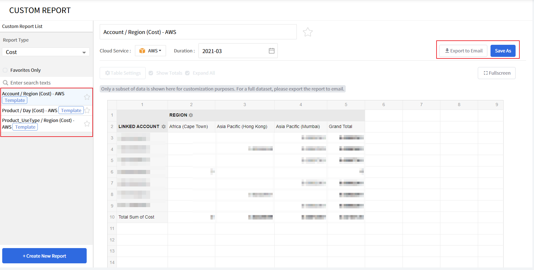This screenshot has height=270, width=534.
Task: Favorite the Product / Day (Cost) report
Action: tap(87, 110)
